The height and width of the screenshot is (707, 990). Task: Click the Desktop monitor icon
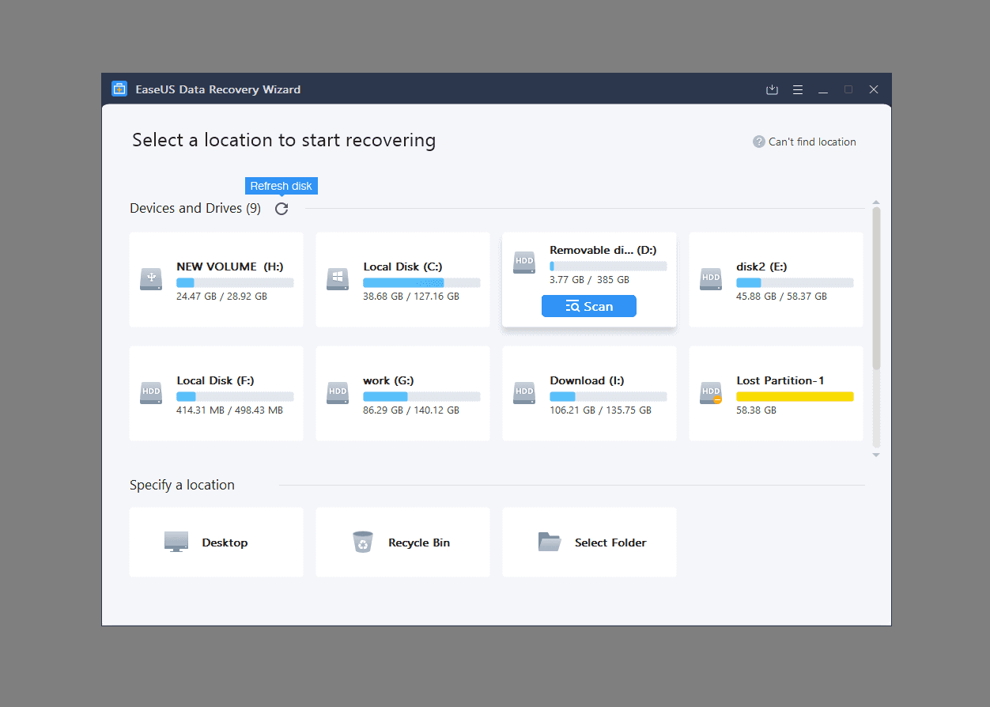point(176,543)
